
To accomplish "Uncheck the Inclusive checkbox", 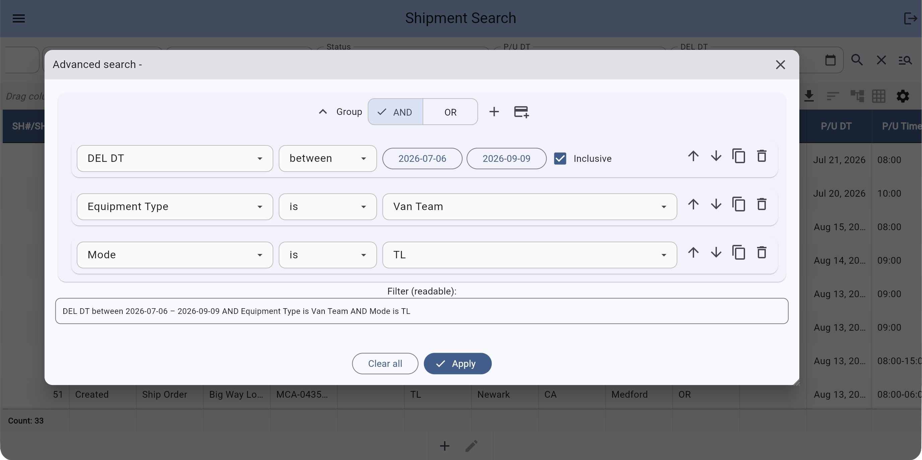I will 560,158.
